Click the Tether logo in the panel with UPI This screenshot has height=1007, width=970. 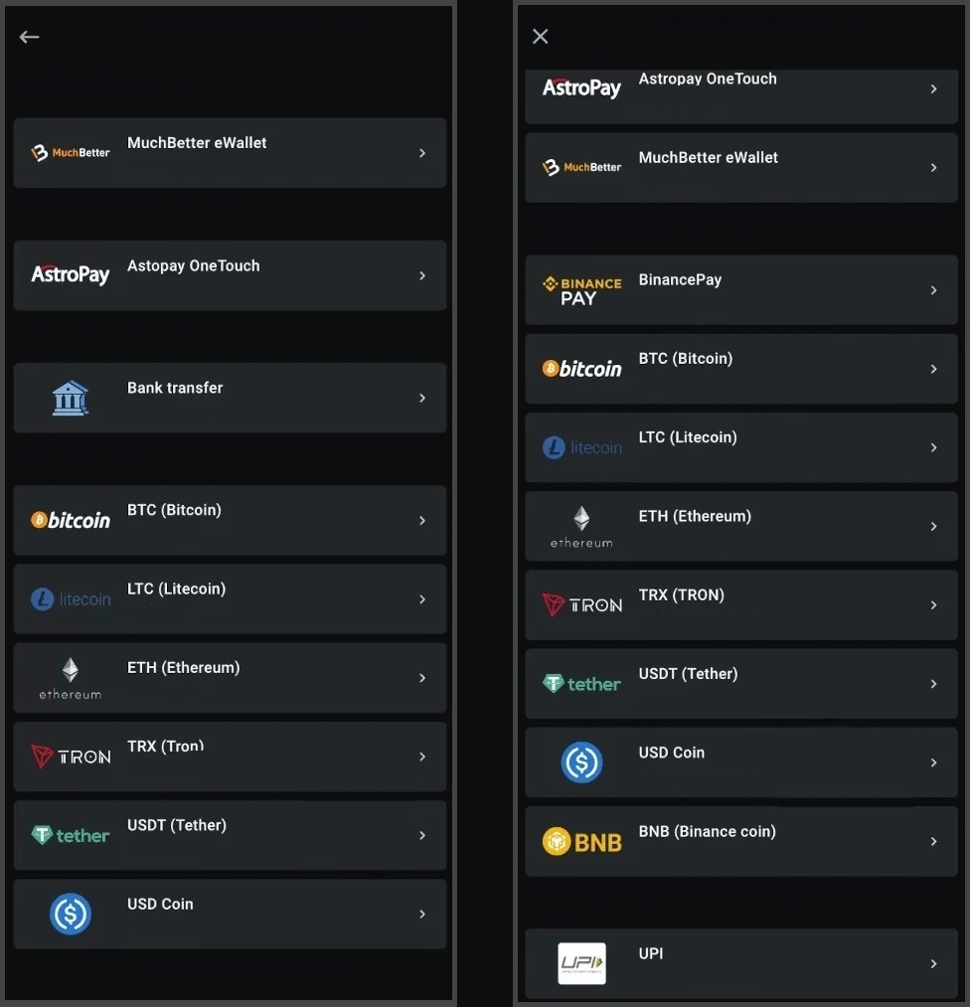pos(581,684)
